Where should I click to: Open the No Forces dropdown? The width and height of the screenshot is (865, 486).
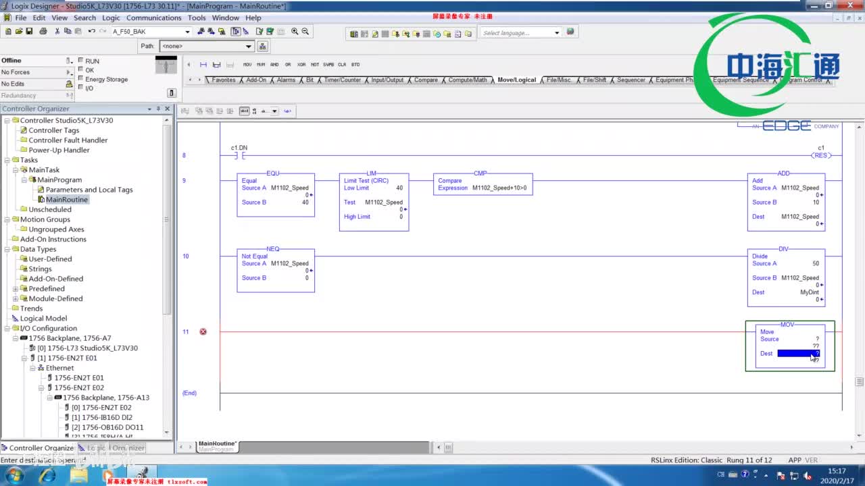[x=69, y=72]
